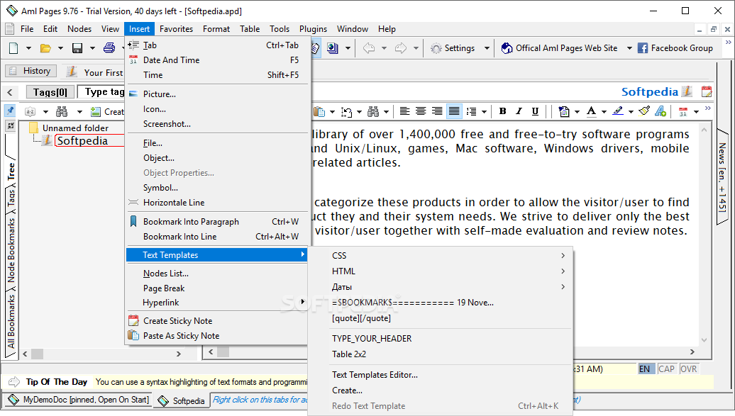This screenshot has height=416, width=735.
Task: Click the a-z sort nodes icon
Action: point(30,111)
